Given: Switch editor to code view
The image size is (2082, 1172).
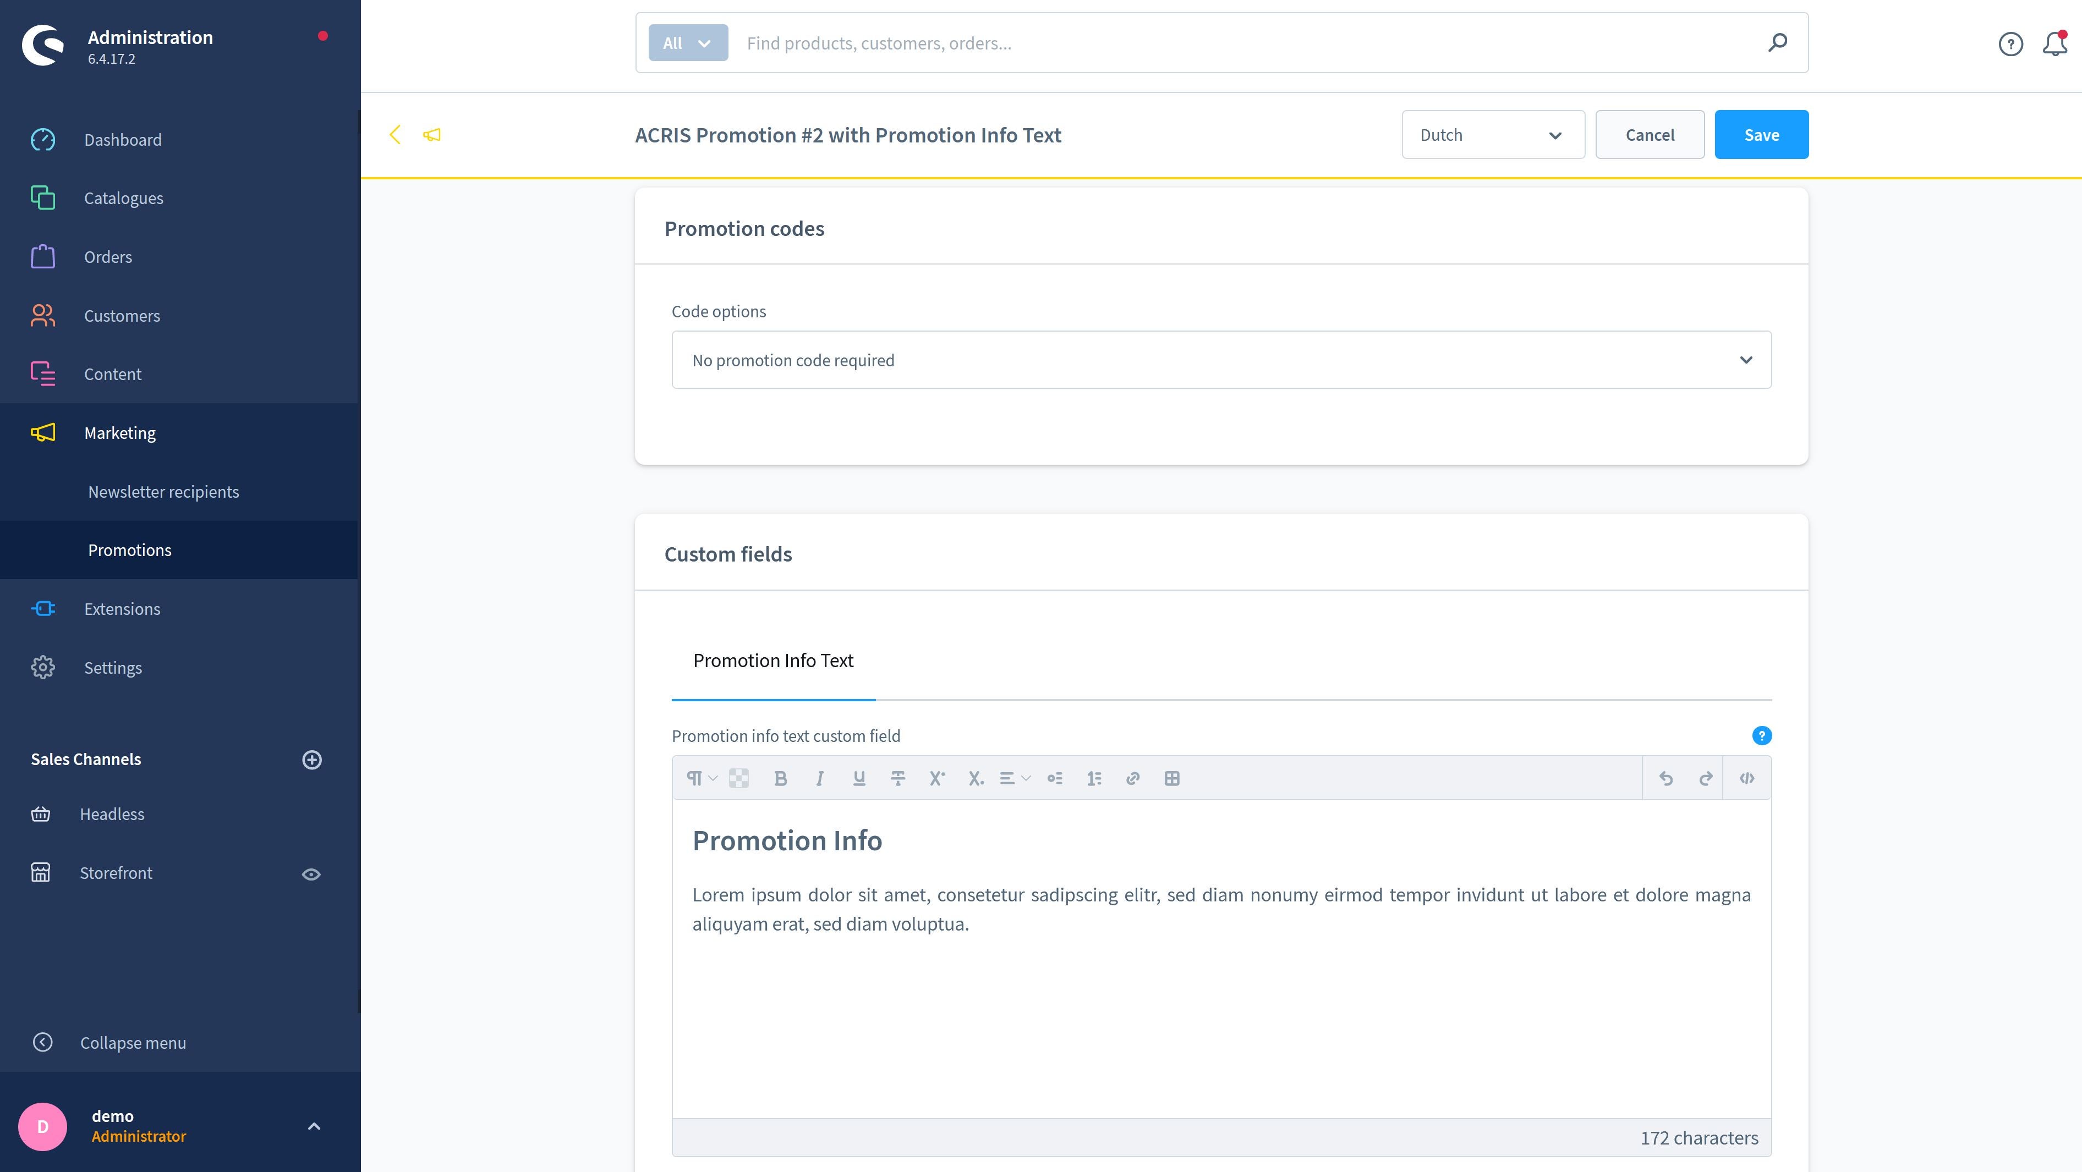Looking at the screenshot, I should tap(1746, 779).
